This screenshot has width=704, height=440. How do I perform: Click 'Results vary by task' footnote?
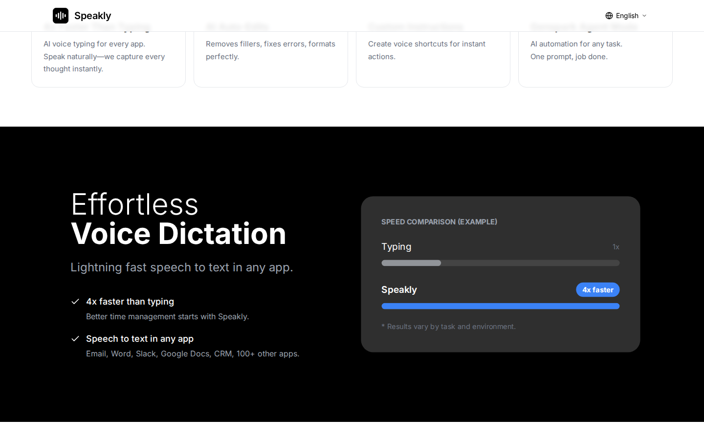click(x=449, y=327)
